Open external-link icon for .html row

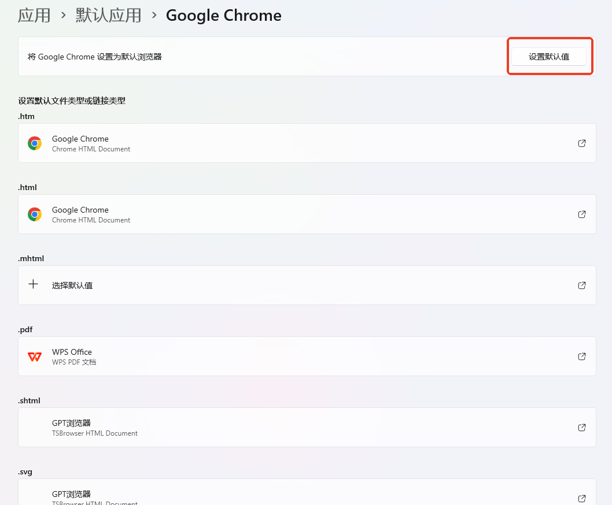pyautogui.click(x=581, y=214)
